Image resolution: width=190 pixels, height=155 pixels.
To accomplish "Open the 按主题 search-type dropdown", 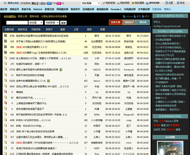I will 36,23.
